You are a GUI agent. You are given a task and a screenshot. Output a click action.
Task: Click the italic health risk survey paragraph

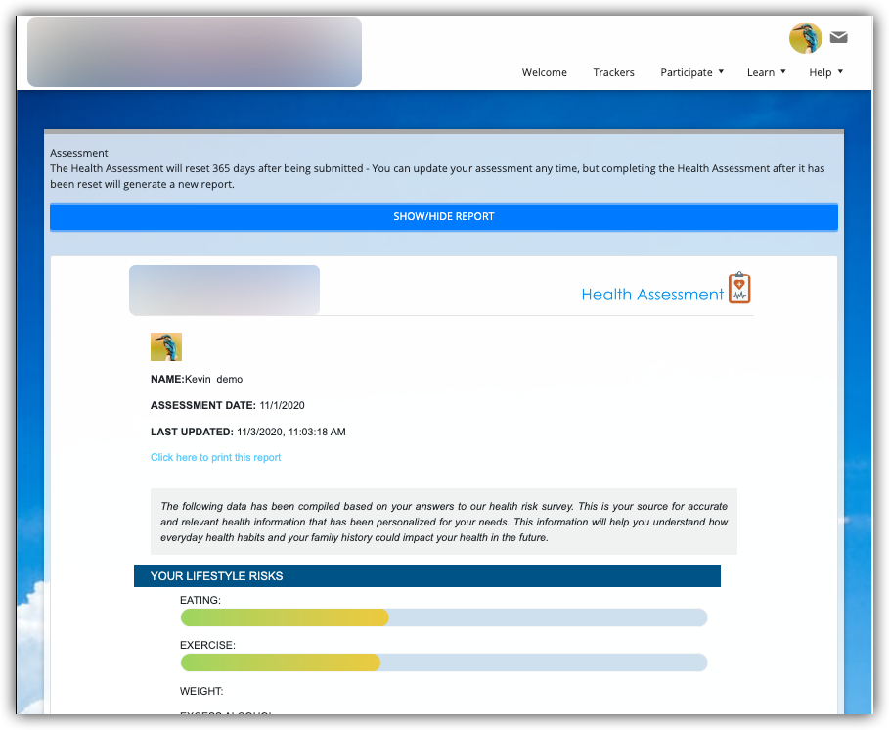click(444, 522)
